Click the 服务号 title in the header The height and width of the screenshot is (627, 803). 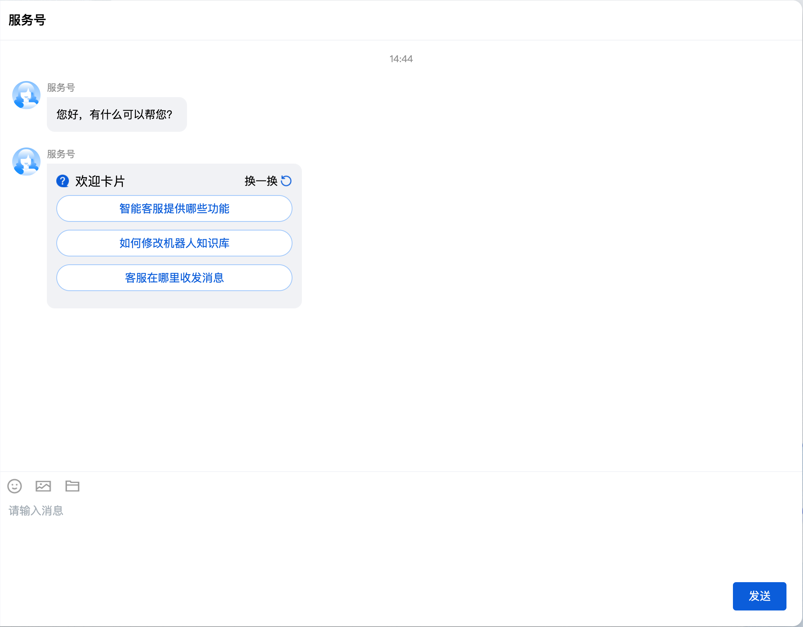coord(26,20)
